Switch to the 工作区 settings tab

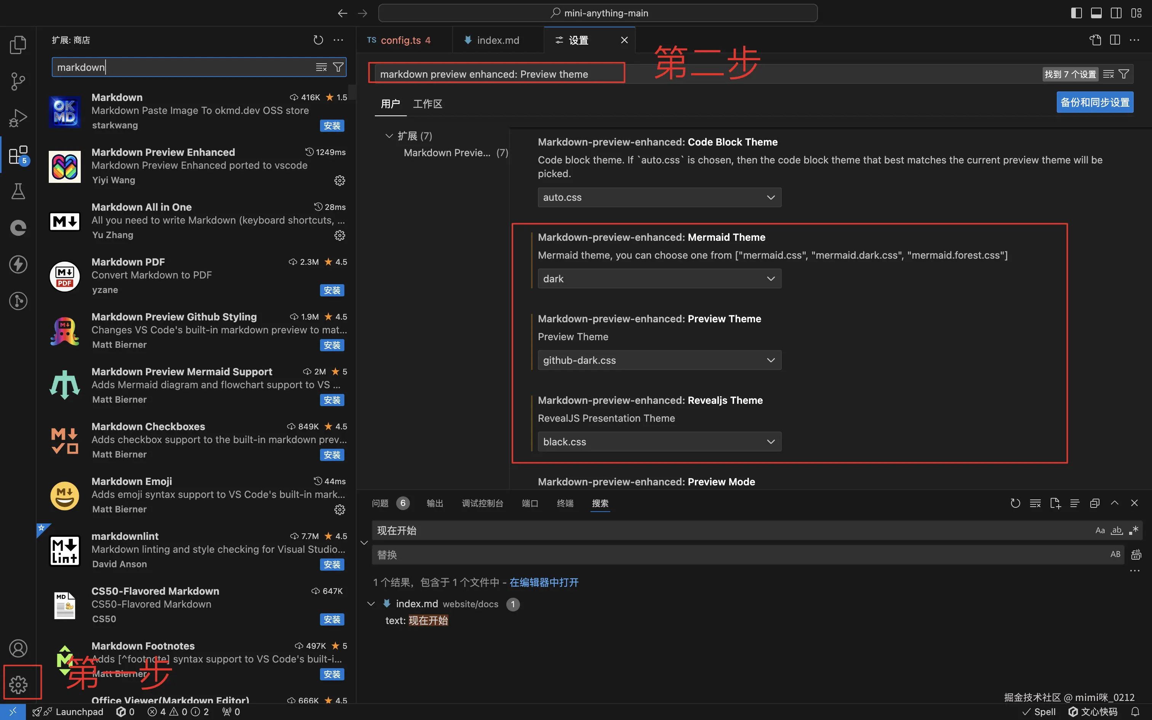pos(427,104)
